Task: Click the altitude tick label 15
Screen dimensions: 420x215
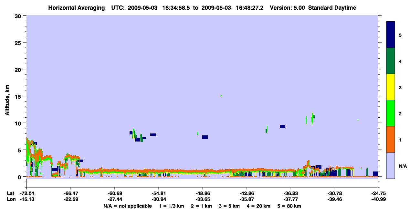Action: pyautogui.click(x=18, y=96)
